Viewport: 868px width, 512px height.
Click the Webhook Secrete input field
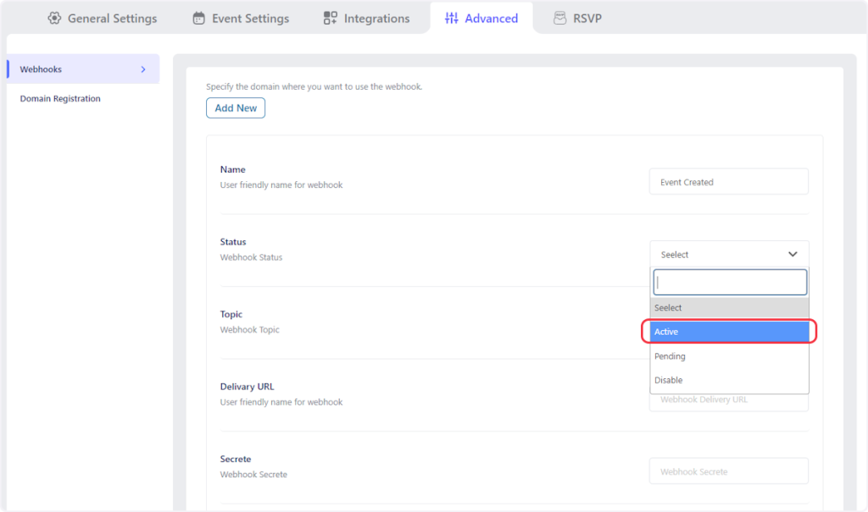(x=728, y=471)
